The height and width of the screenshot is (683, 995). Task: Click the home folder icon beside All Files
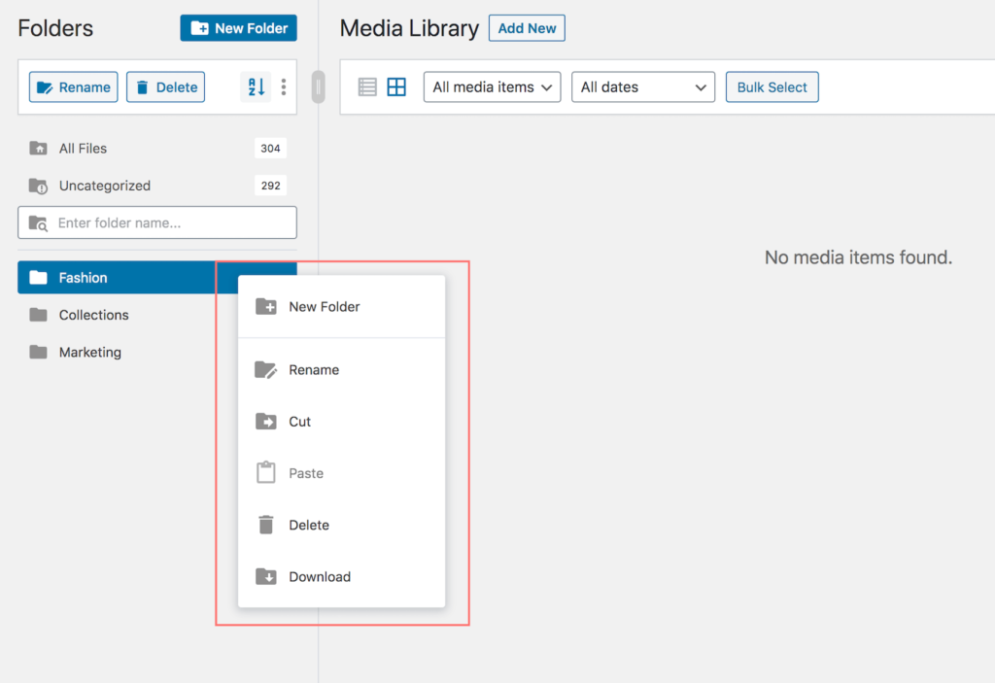point(37,148)
